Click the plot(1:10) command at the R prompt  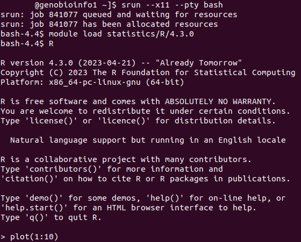(34, 237)
